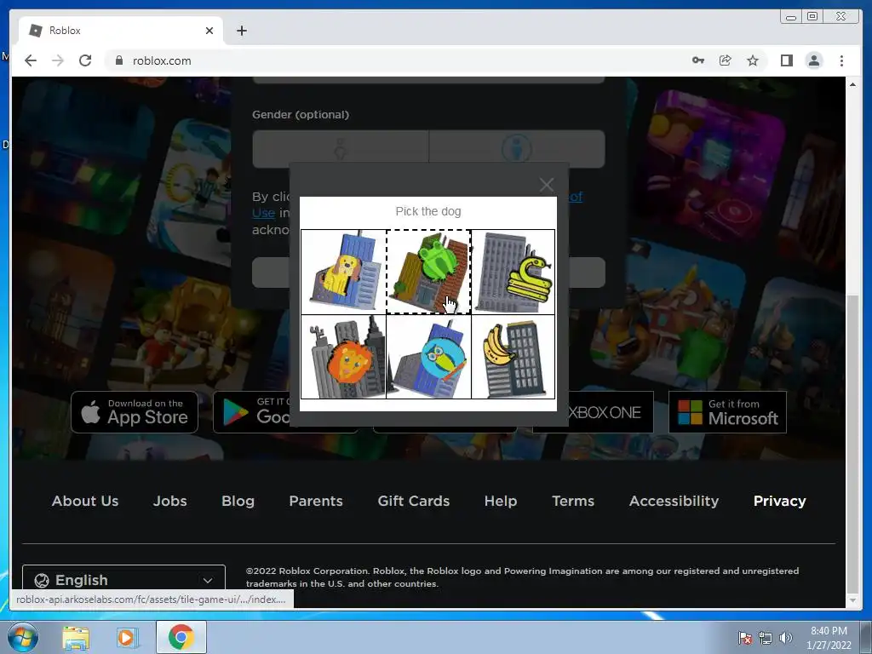This screenshot has width=872, height=654.
Task: Pick the yellow dog tile
Action: point(343,272)
